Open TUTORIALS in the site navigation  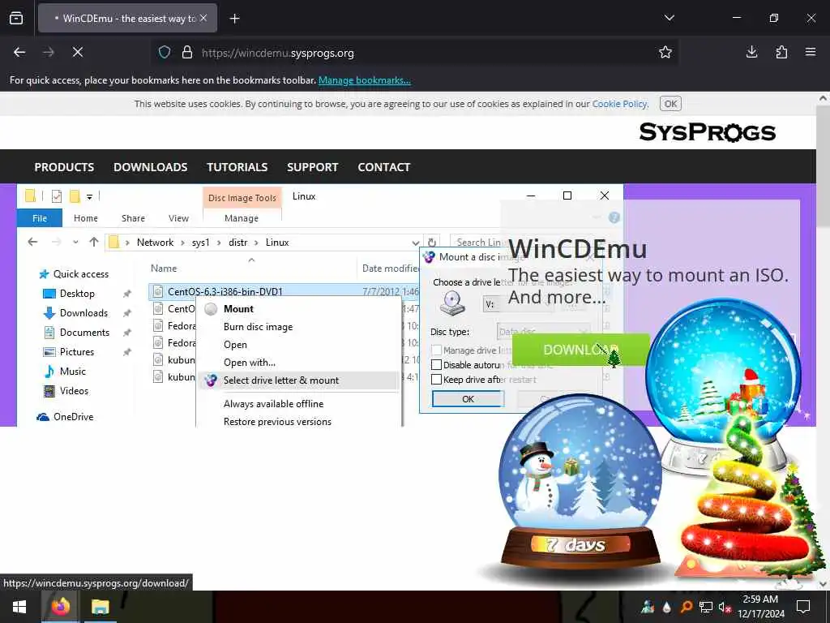pyautogui.click(x=237, y=167)
